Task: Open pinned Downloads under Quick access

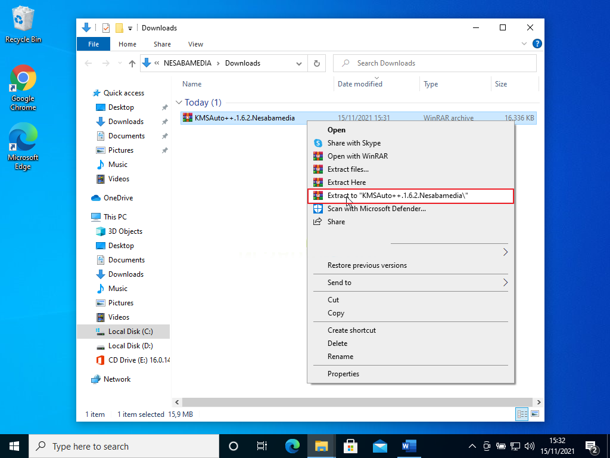Action: (x=126, y=122)
